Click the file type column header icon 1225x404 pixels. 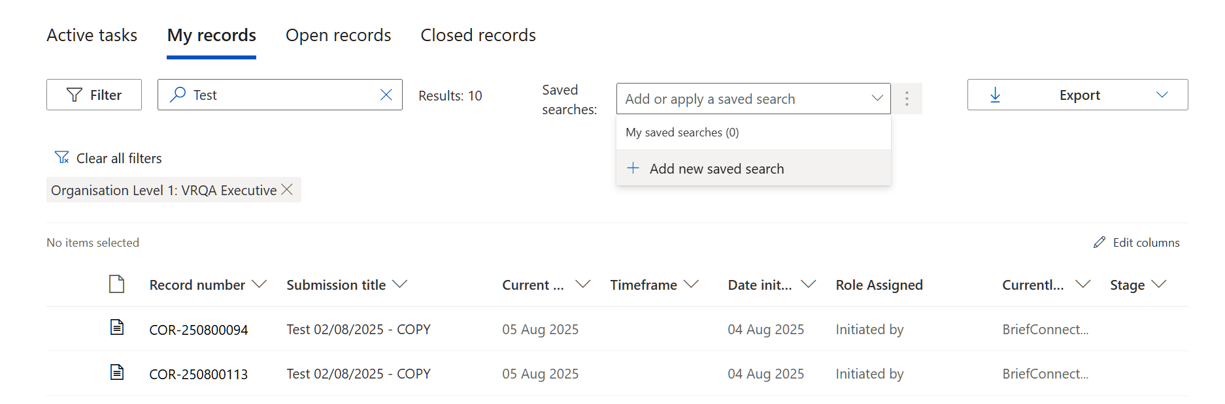[117, 285]
